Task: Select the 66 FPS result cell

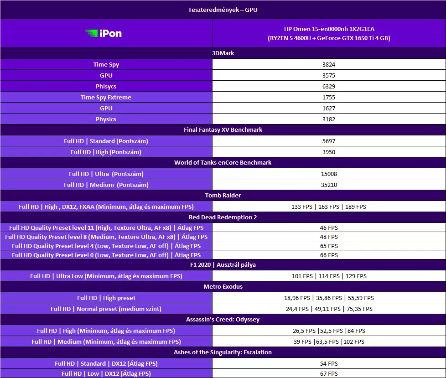Action: click(329, 255)
